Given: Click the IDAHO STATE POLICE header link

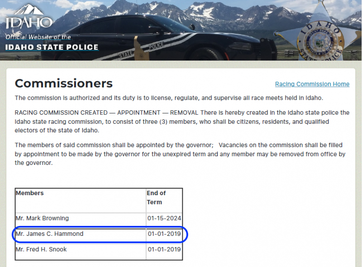Looking at the screenshot, I should pos(52,47).
